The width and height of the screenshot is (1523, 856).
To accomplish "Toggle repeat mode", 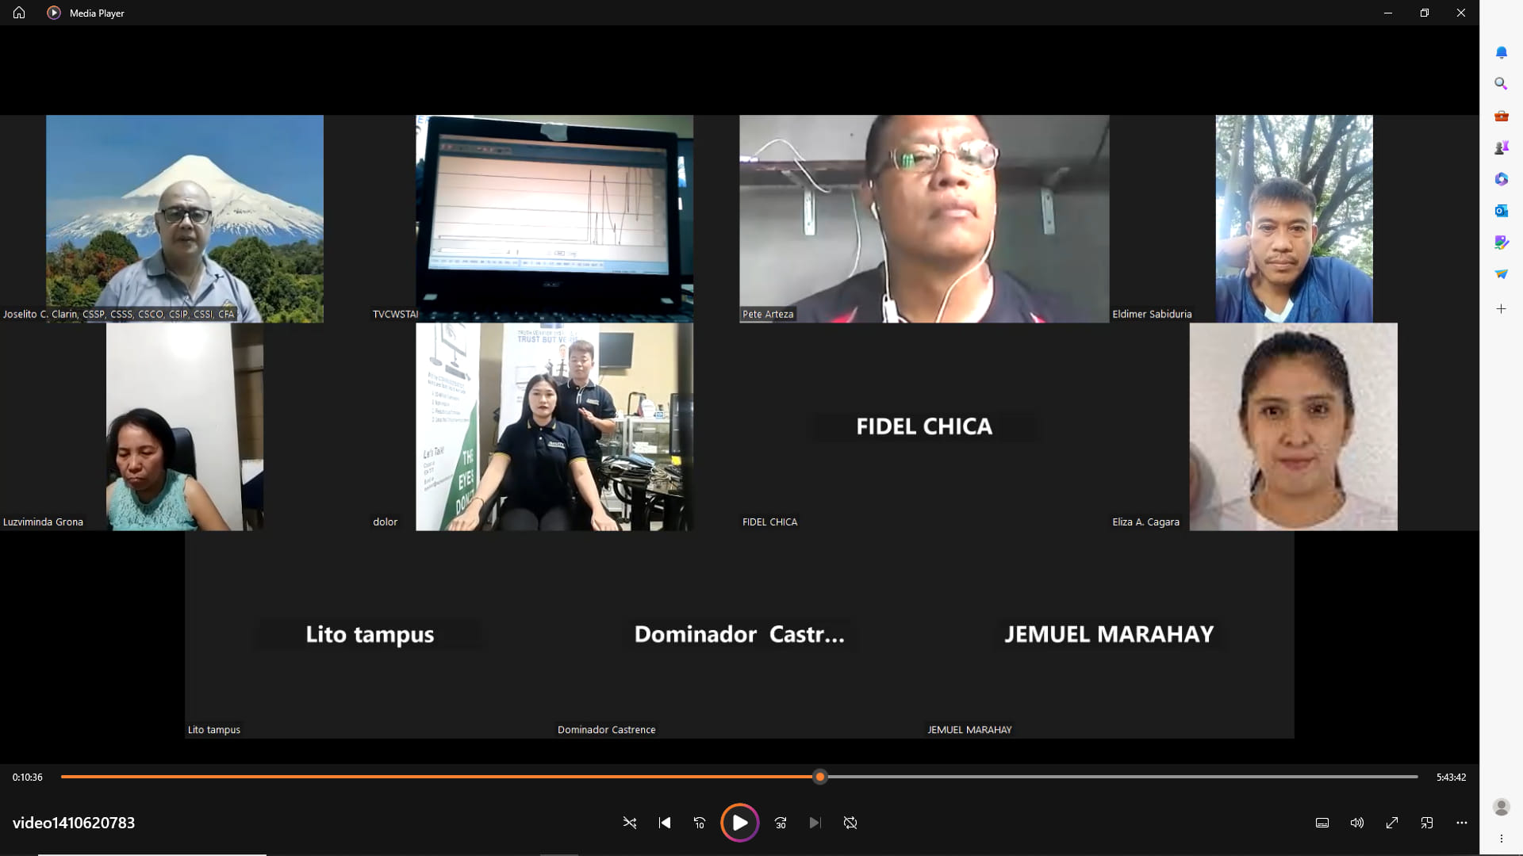I will coord(850,823).
